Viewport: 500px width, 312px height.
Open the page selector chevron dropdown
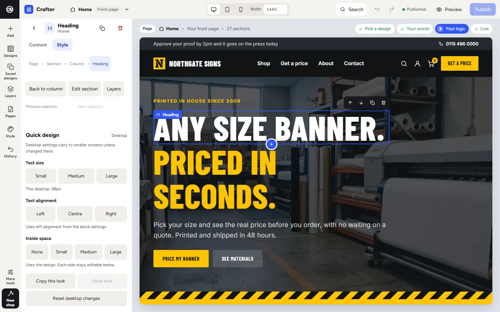coord(127,9)
